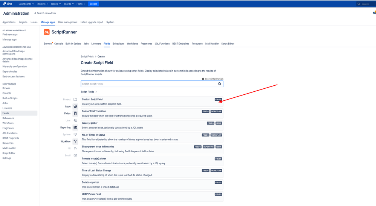Click the Jira logo
376x206 pixels.
(8, 4)
